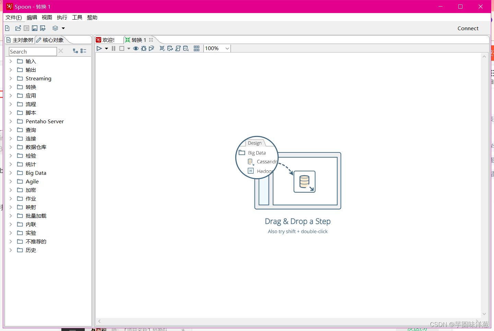
Task: Select the 实验 tree item
Action: click(31, 233)
